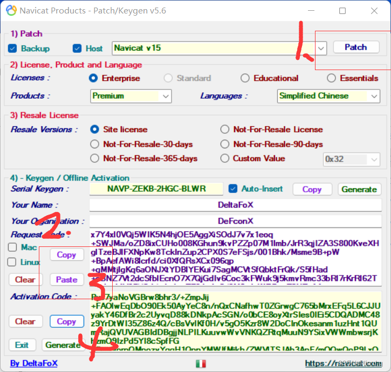Close the Patch/Keygen window
The height and width of the screenshot is (372, 391).
click(374, 11)
